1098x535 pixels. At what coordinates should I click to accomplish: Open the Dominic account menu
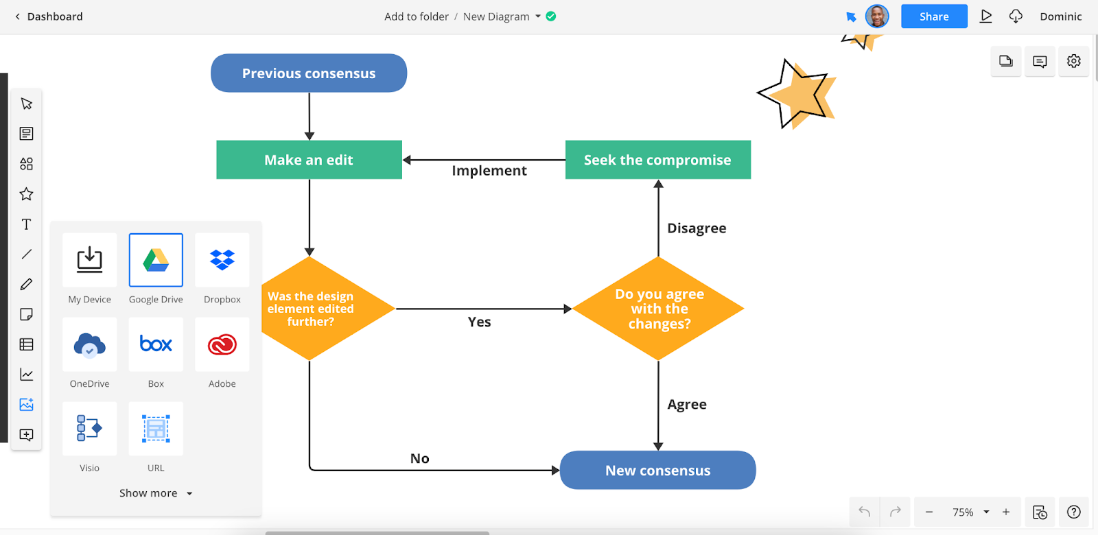[x=1060, y=16]
